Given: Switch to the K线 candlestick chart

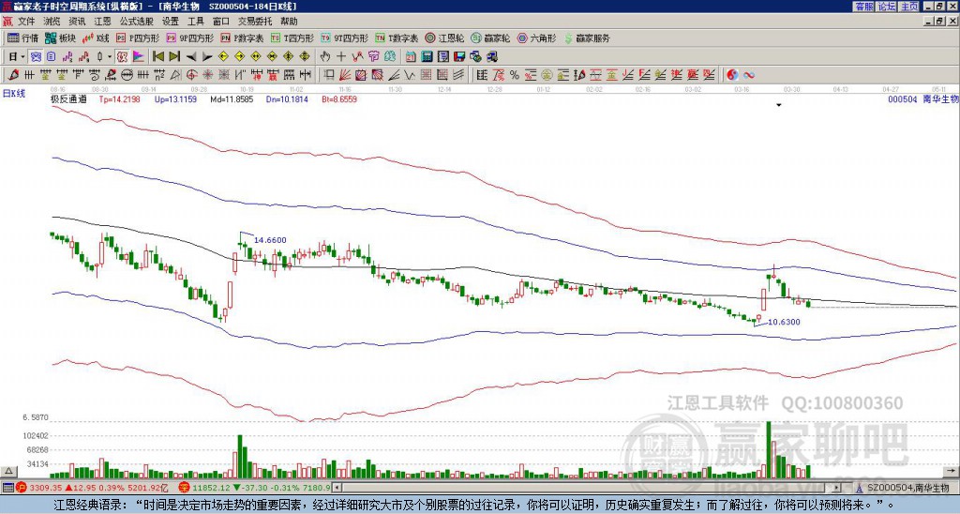Looking at the screenshot, I should pos(96,38).
